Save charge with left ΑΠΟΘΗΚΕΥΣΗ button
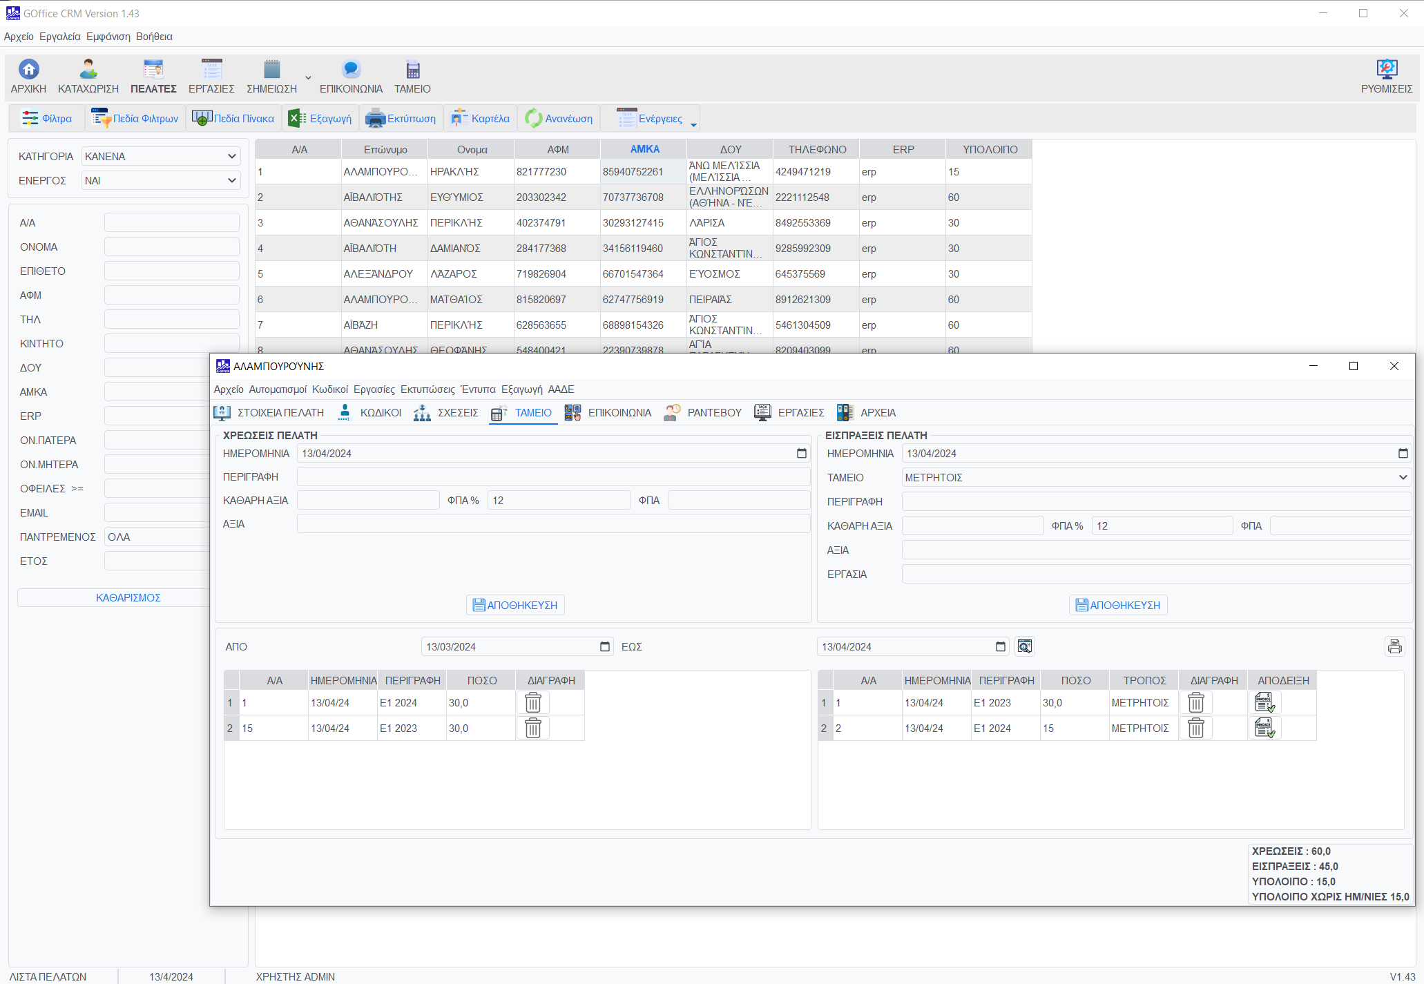 pos(515,605)
